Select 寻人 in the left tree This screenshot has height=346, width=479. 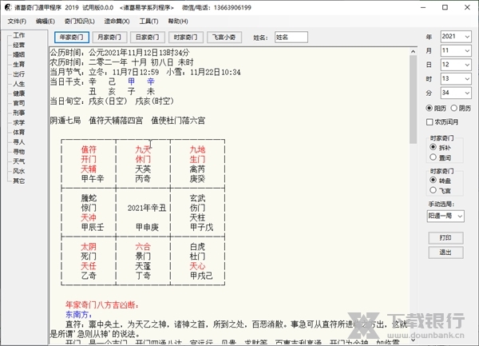pos(18,141)
